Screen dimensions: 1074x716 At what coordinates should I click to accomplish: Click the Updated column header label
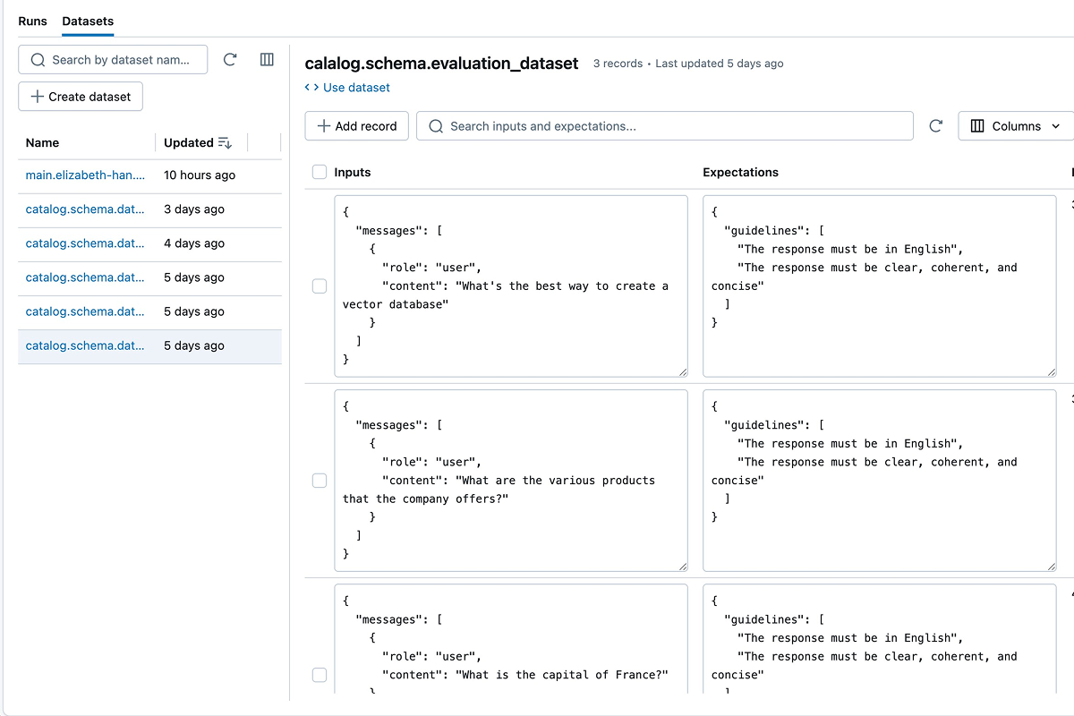point(189,143)
